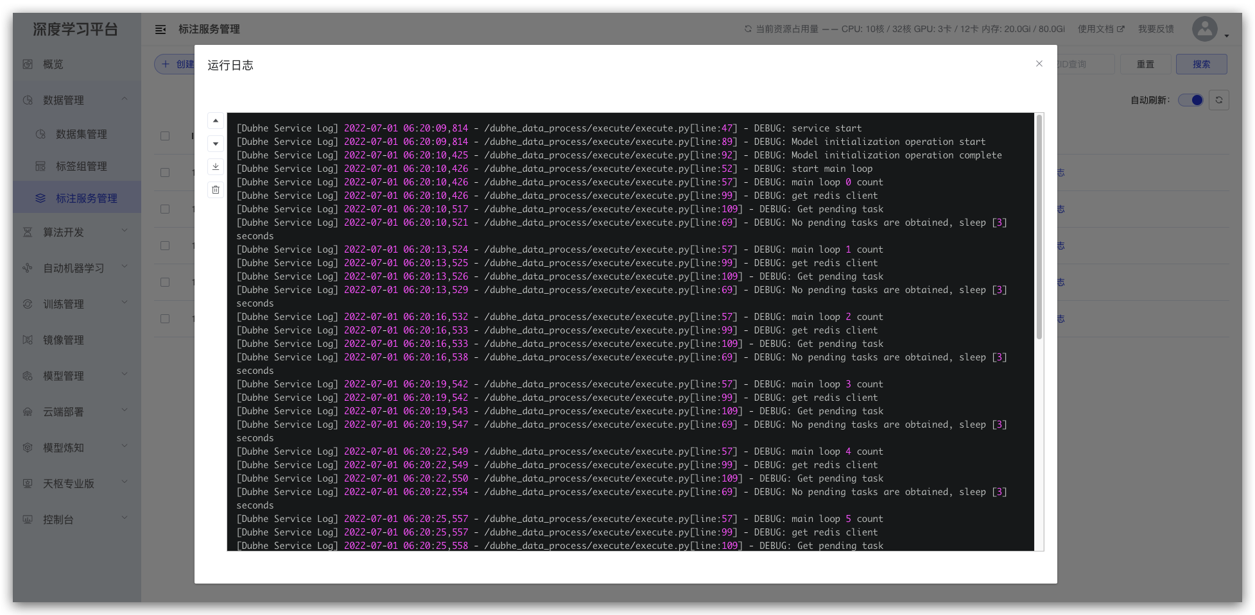Close the 运行日志 dialog
This screenshot has width=1255, height=615.
[x=1039, y=63]
